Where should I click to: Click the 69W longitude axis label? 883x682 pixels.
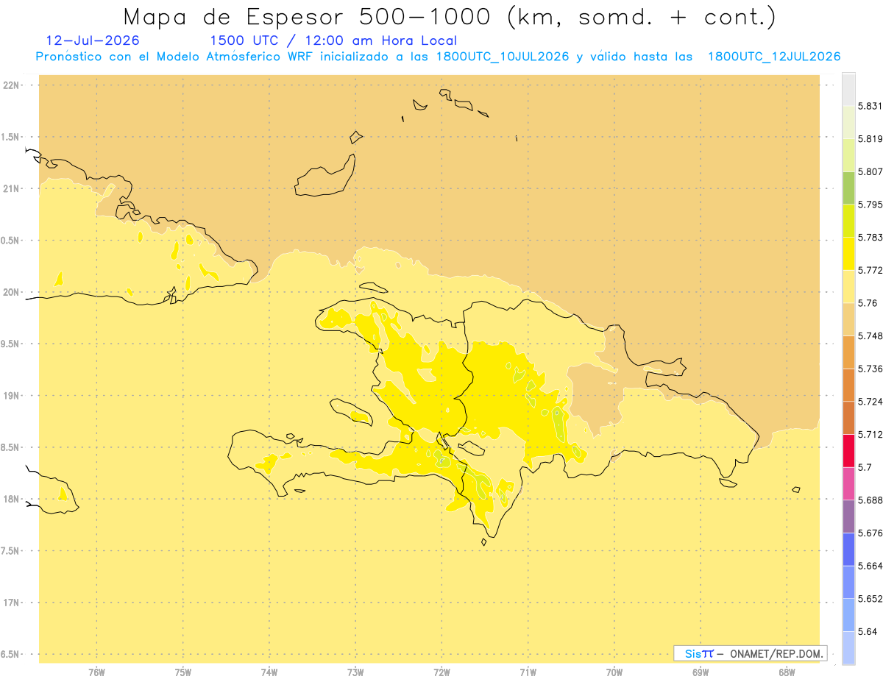701,672
